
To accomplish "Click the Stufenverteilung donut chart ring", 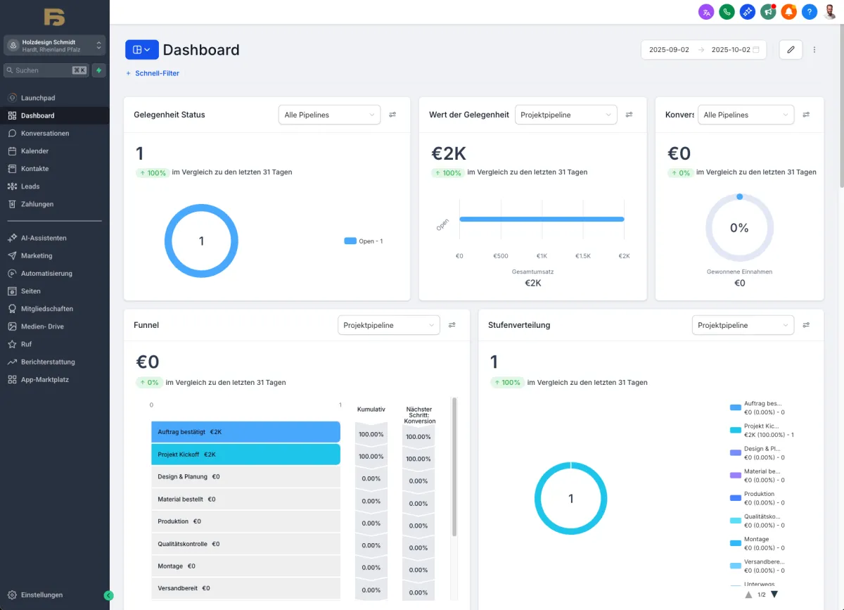I will click(x=570, y=498).
